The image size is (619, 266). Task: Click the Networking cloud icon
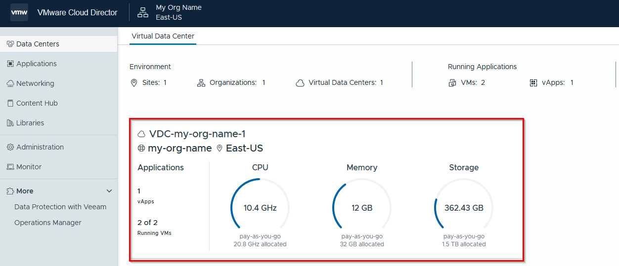pos(10,83)
